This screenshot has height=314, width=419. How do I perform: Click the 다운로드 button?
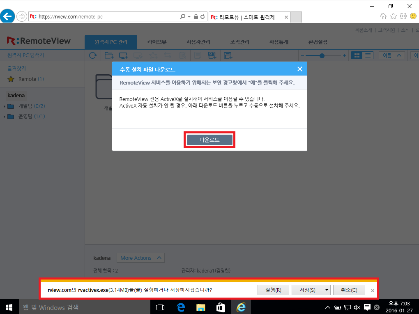(x=209, y=140)
